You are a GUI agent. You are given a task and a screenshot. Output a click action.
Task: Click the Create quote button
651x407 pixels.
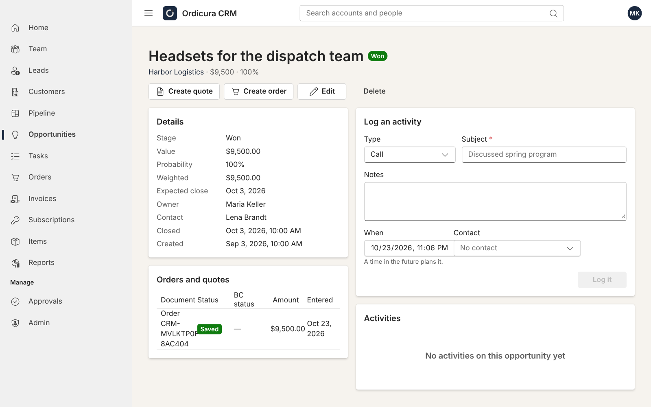click(184, 92)
